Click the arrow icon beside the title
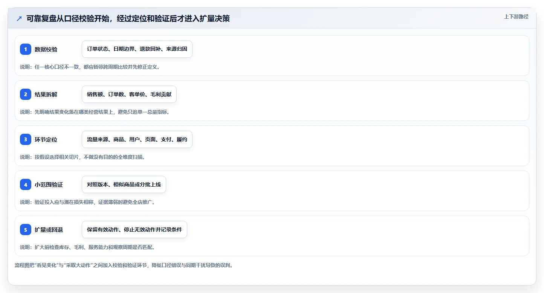 click(x=19, y=18)
